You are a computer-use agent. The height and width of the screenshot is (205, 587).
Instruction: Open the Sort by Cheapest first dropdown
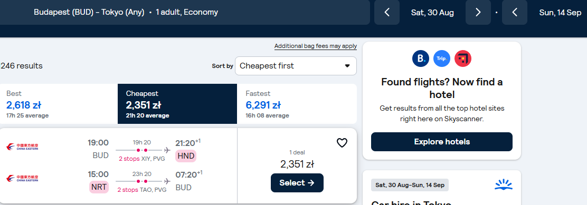pos(296,66)
